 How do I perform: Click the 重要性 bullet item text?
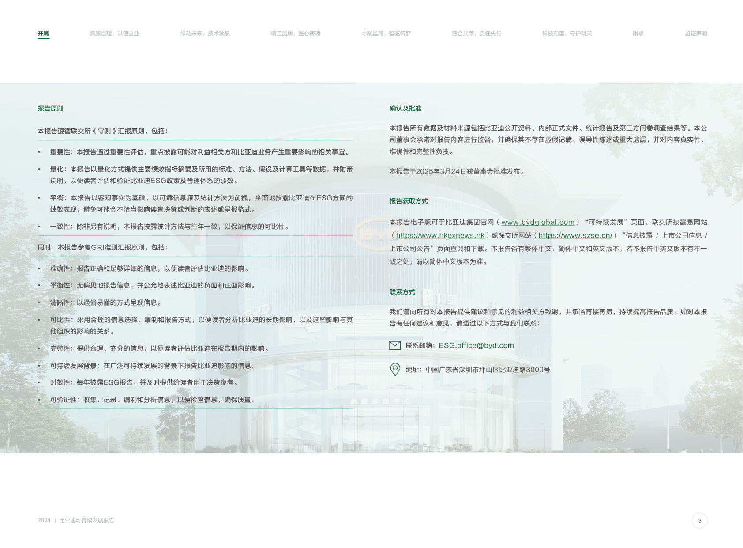coord(201,152)
